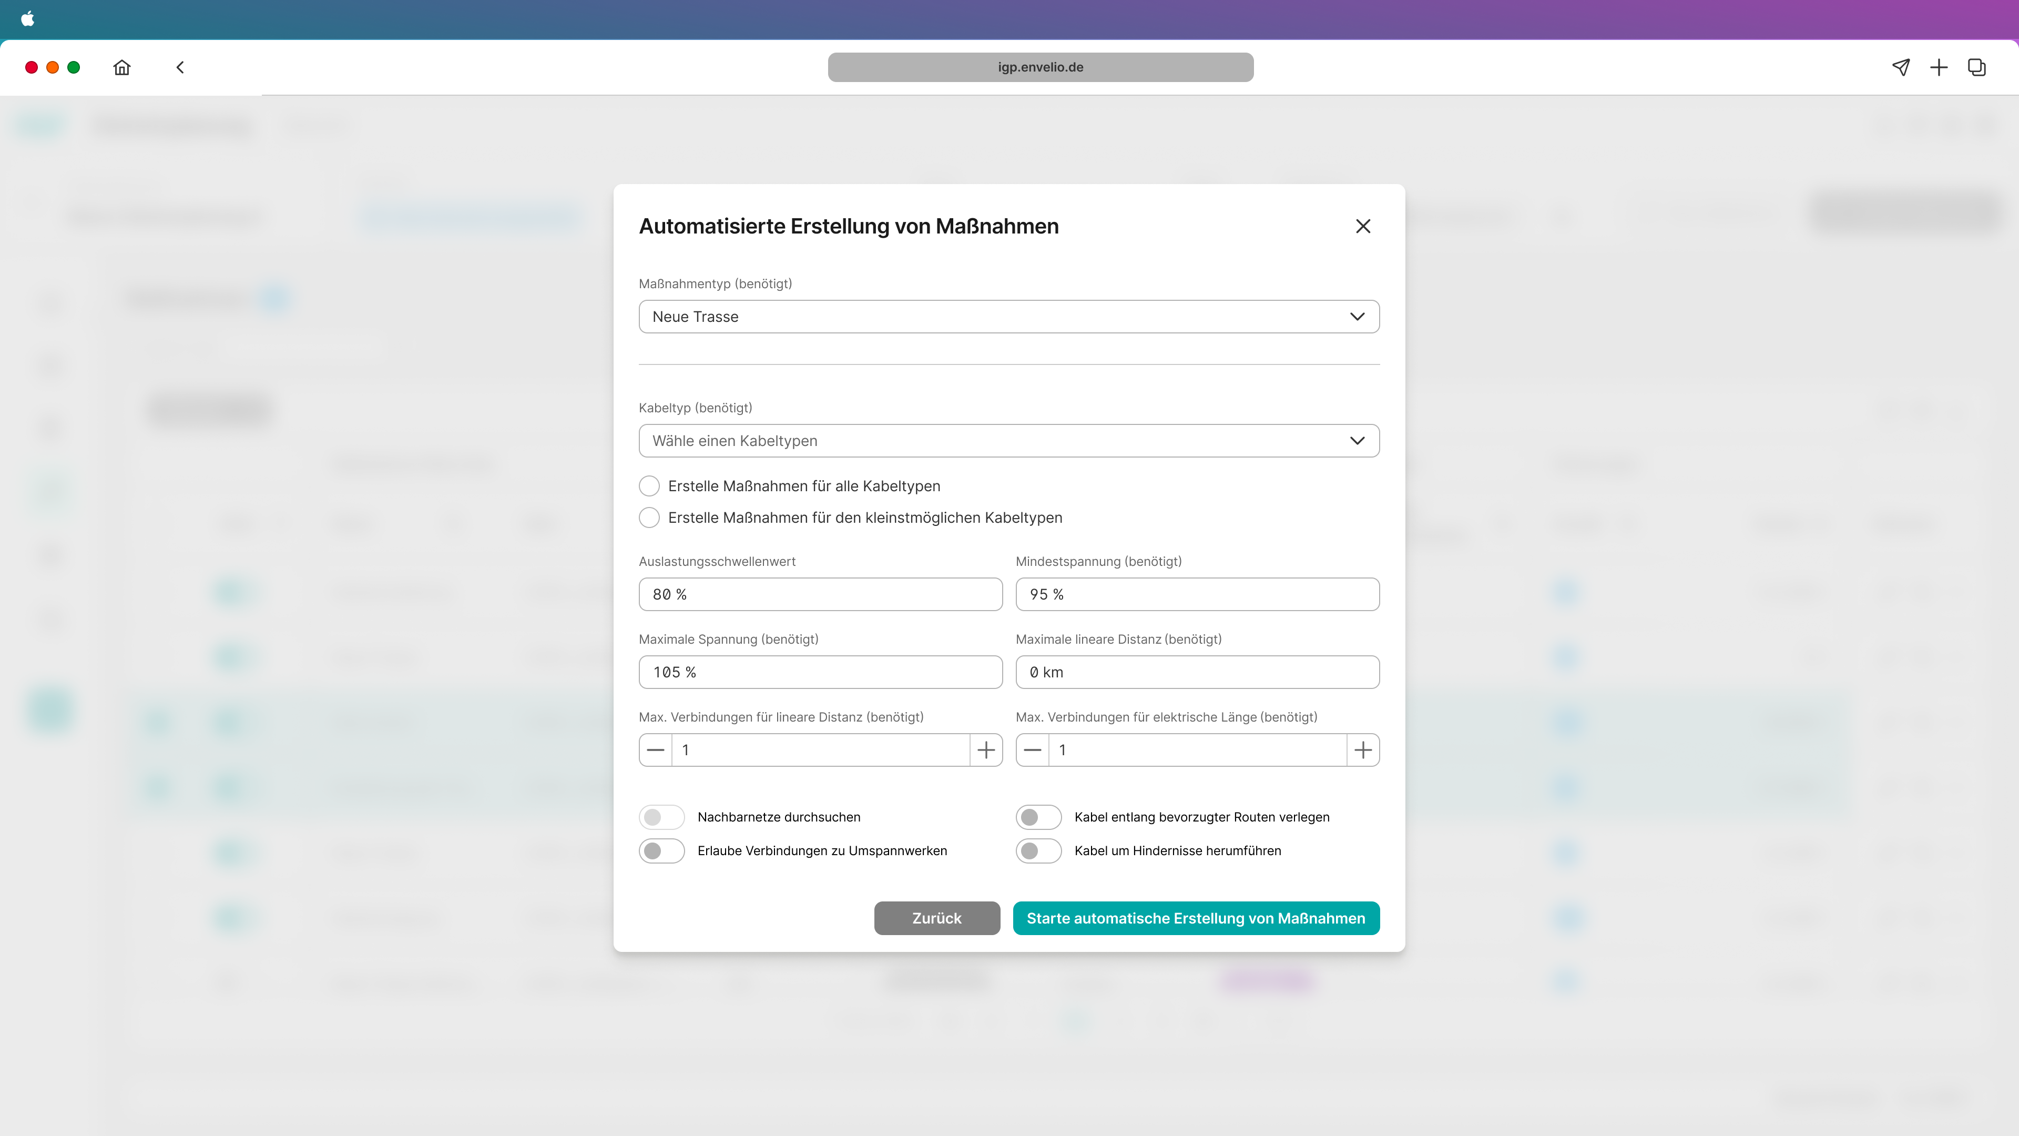Increase max connections for elektrische Länge
Viewport: 2019px width, 1136px height.
1363,750
